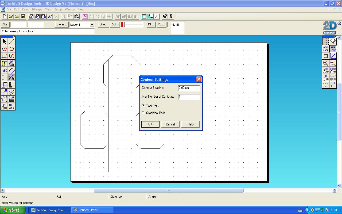Select the Circle drawing tool
342x214 pixels.
(4, 49)
